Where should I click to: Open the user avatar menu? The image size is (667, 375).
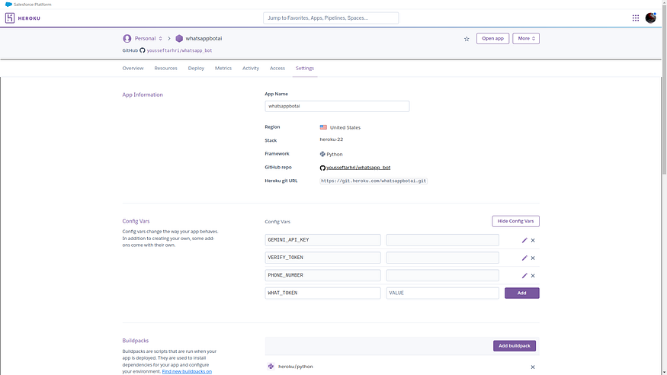pyautogui.click(x=650, y=18)
